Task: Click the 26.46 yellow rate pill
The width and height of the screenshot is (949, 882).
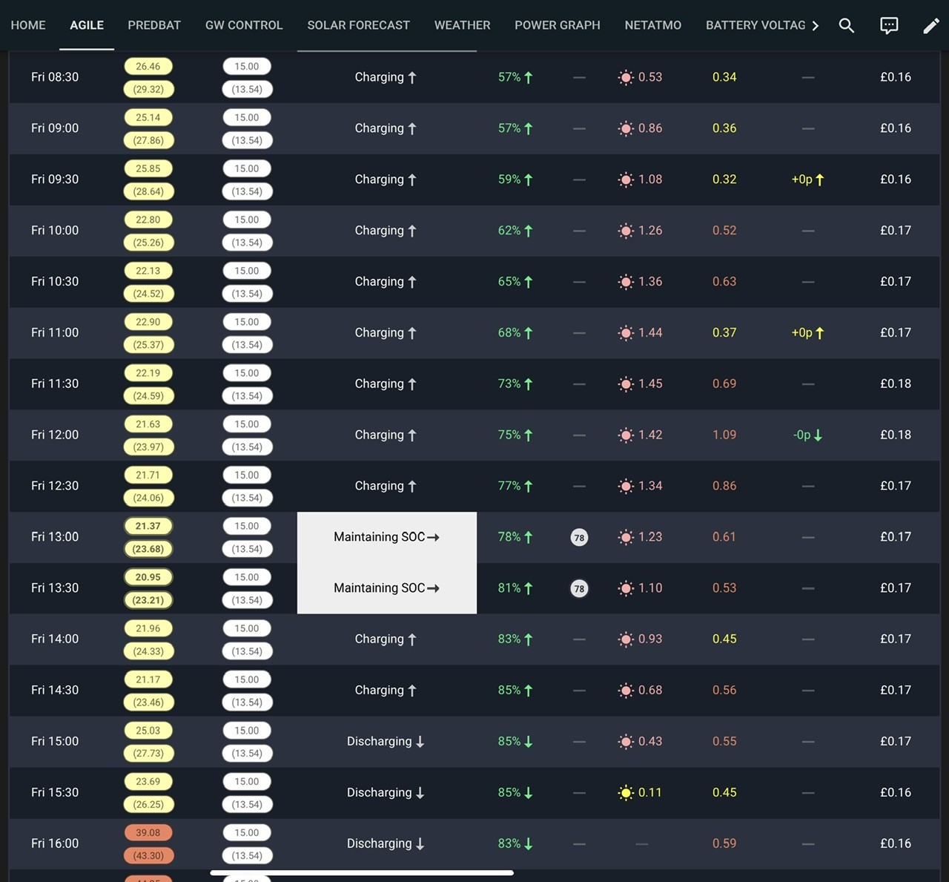Action: (148, 66)
